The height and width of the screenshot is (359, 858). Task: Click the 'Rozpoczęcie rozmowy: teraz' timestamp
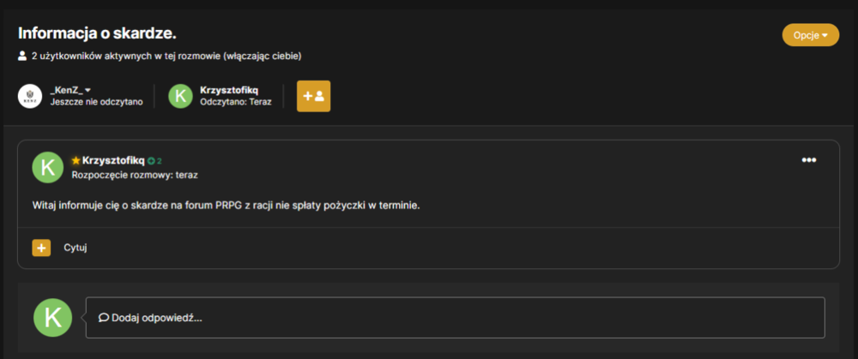point(135,176)
